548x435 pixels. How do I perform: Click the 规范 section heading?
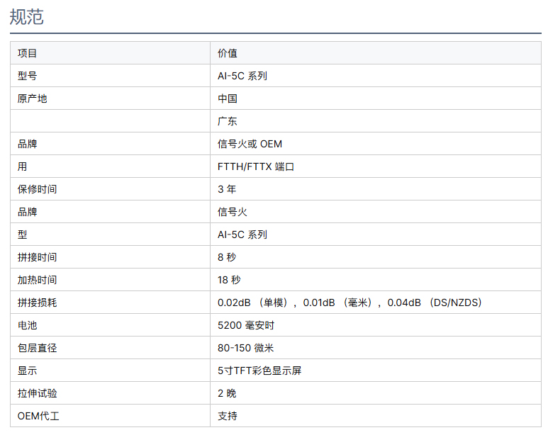pos(27,17)
